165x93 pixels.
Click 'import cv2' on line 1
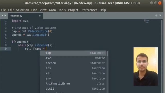pyautogui.click(x=20, y=21)
